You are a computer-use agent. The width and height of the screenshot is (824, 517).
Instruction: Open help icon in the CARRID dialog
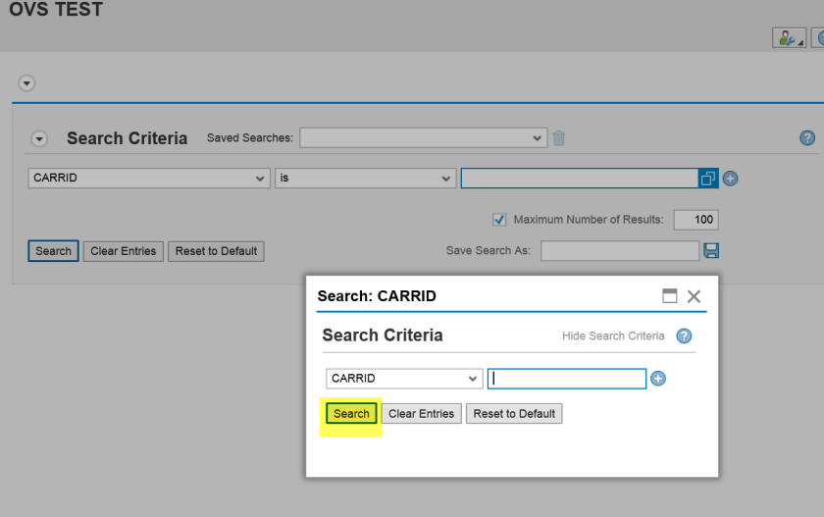pyautogui.click(x=685, y=336)
